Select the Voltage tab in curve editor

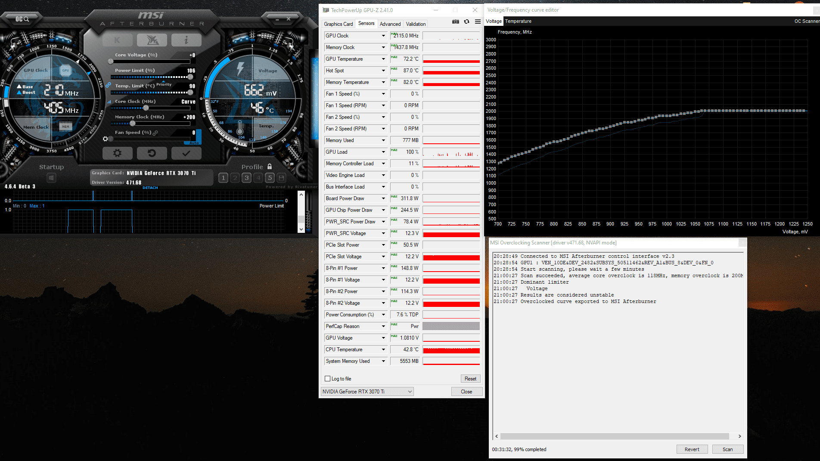[494, 21]
